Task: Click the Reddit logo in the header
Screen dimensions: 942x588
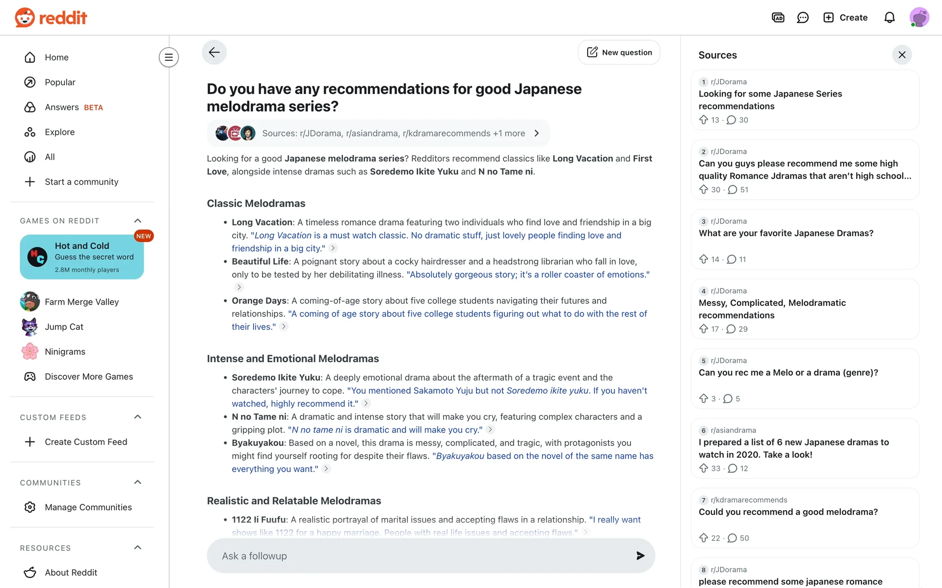Action: tap(51, 18)
